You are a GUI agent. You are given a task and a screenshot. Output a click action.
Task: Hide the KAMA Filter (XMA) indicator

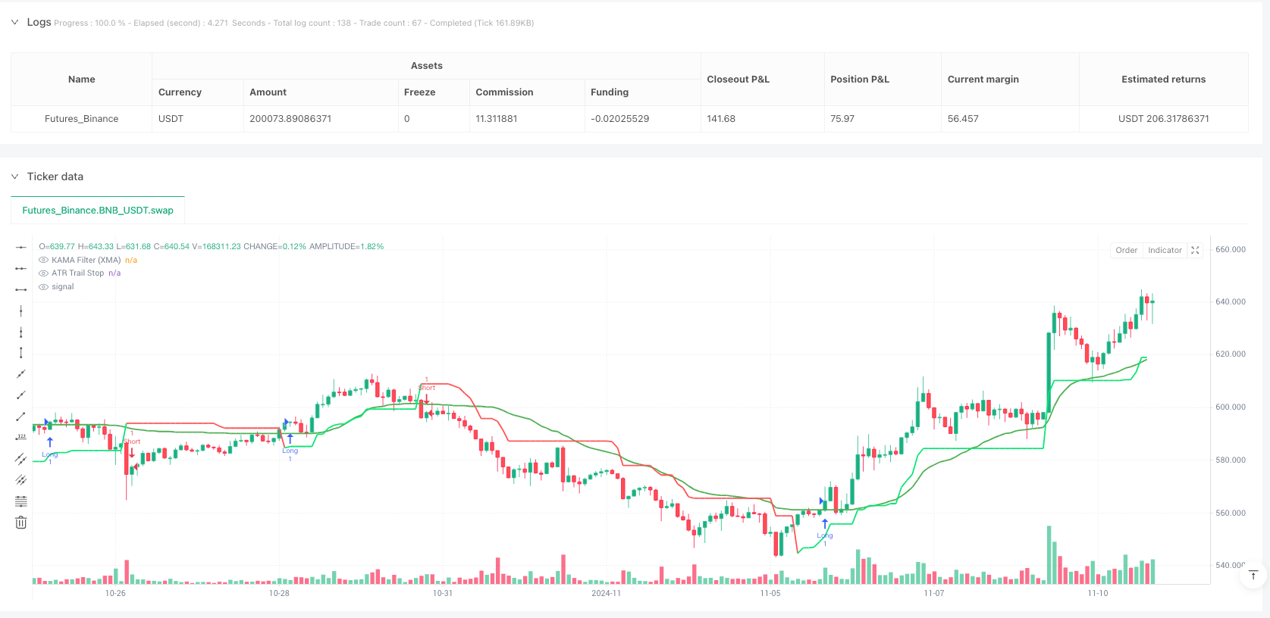coord(43,261)
